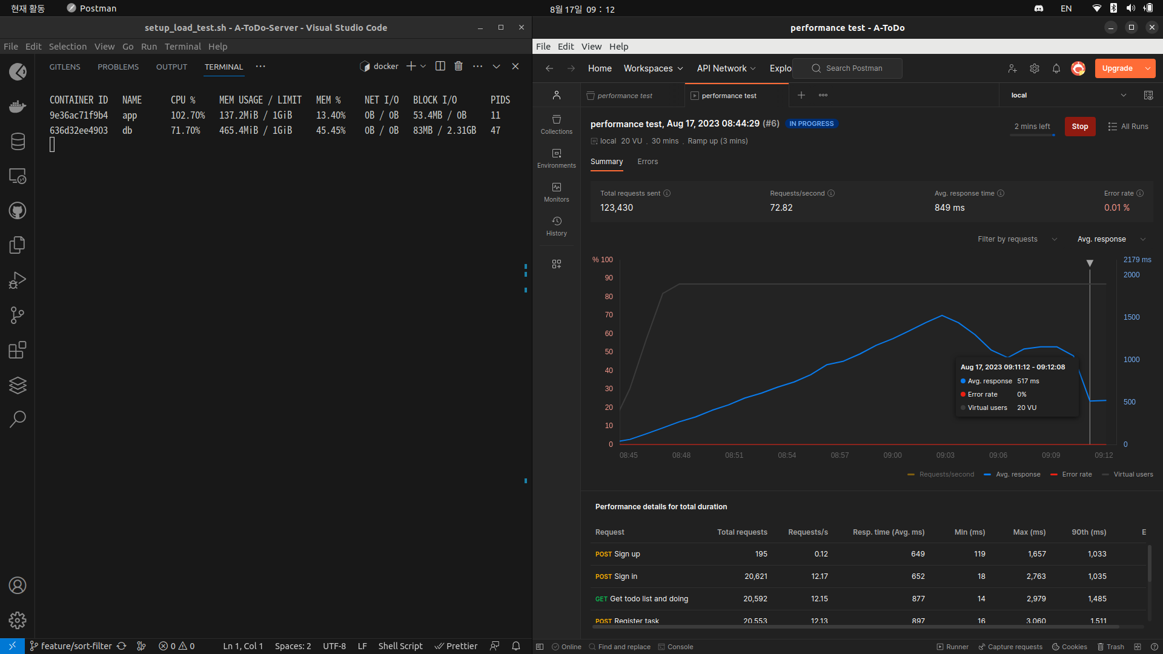This screenshot has width=1163, height=654.
Task: Open Console in Postman status bar
Action: (x=675, y=647)
